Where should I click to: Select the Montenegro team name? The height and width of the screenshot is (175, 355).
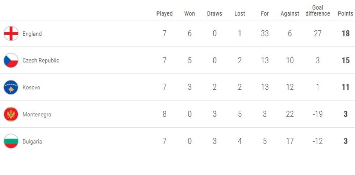coord(37,114)
